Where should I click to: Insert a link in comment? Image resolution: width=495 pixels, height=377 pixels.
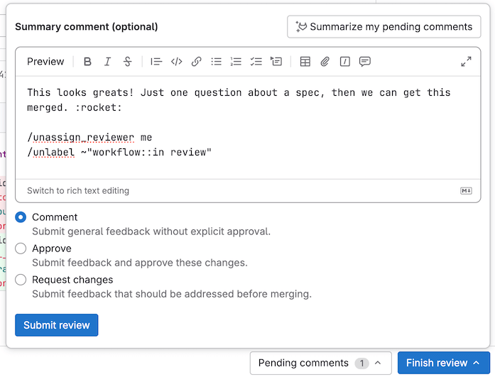(197, 62)
